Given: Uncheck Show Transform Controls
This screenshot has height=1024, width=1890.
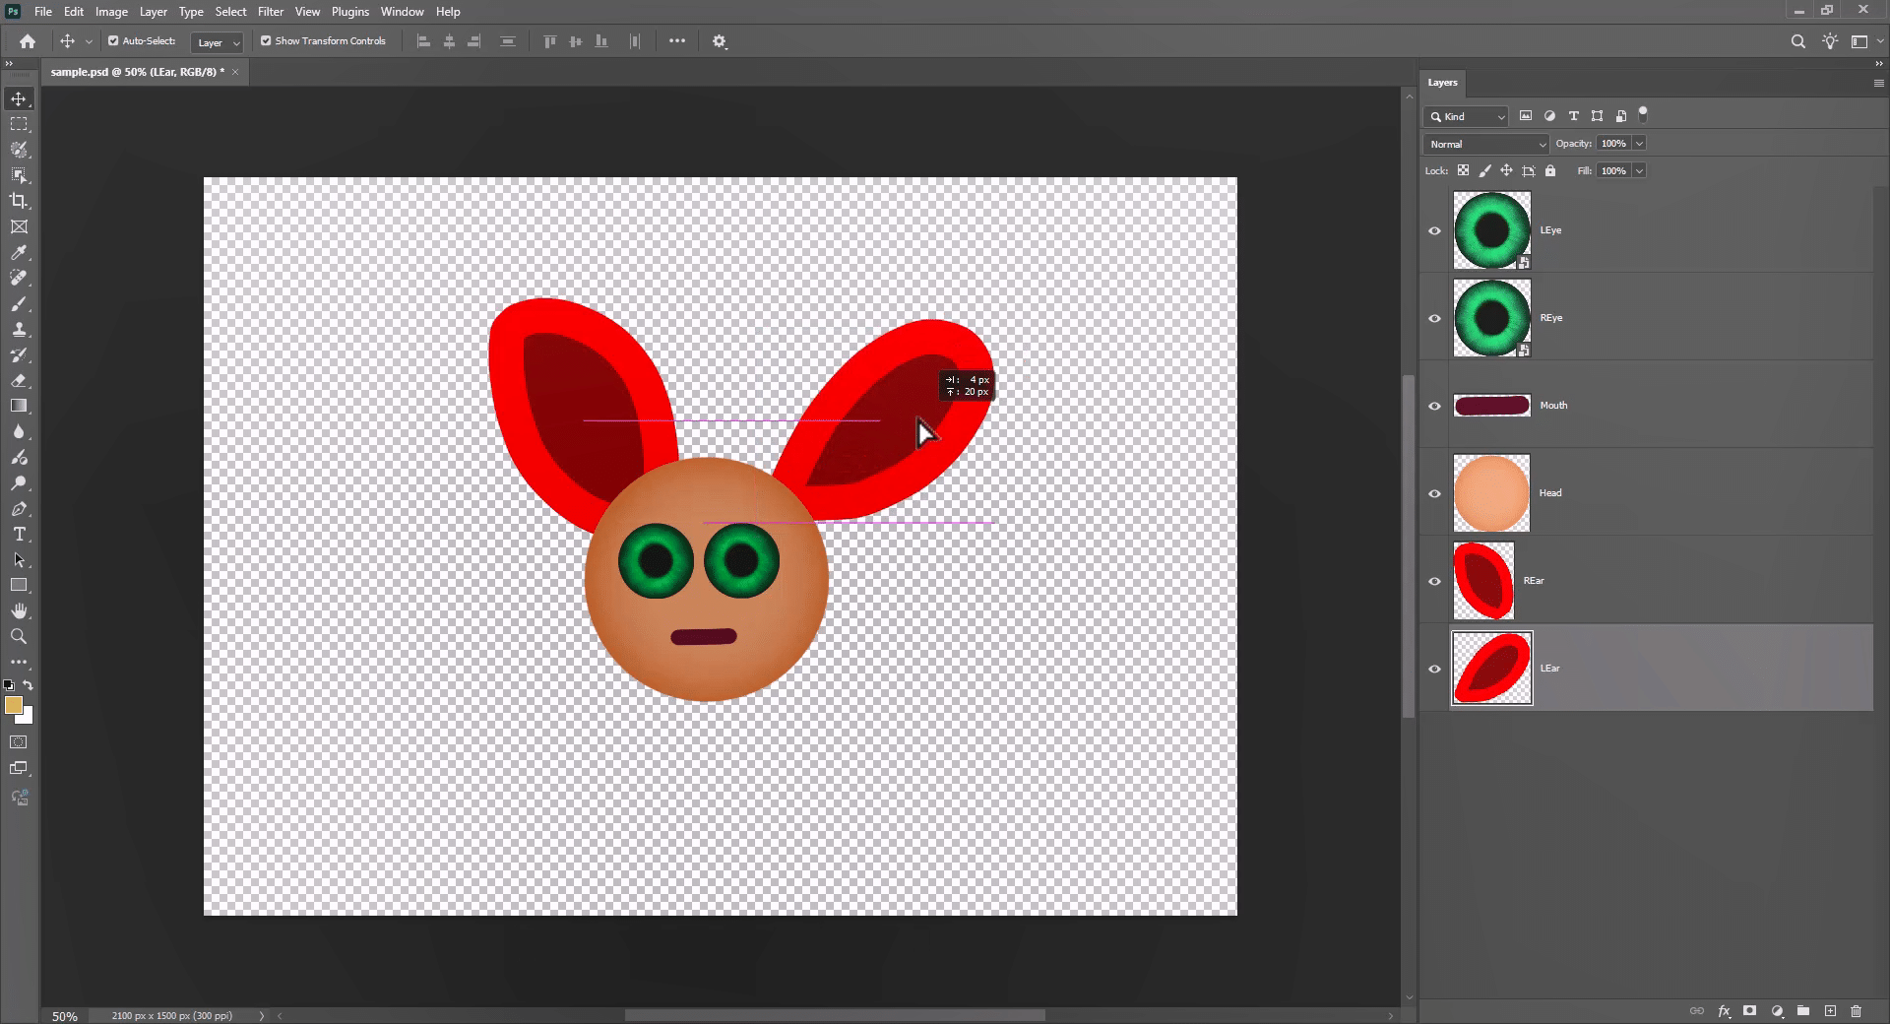Looking at the screenshot, I should coord(266,41).
